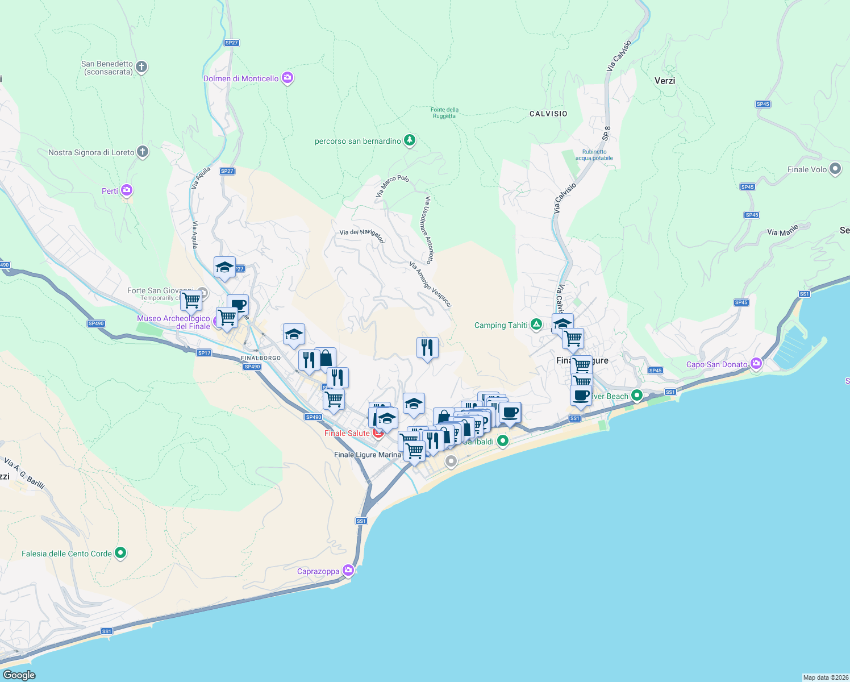Select the school icon above Finale Salute
This screenshot has width=850, height=682.
(x=387, y=419)
